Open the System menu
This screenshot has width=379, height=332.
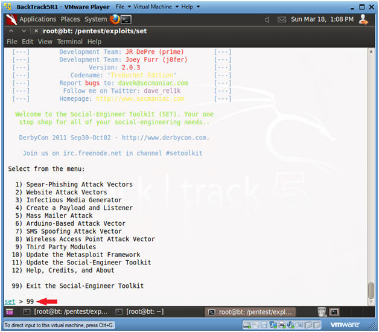[96, 19]
